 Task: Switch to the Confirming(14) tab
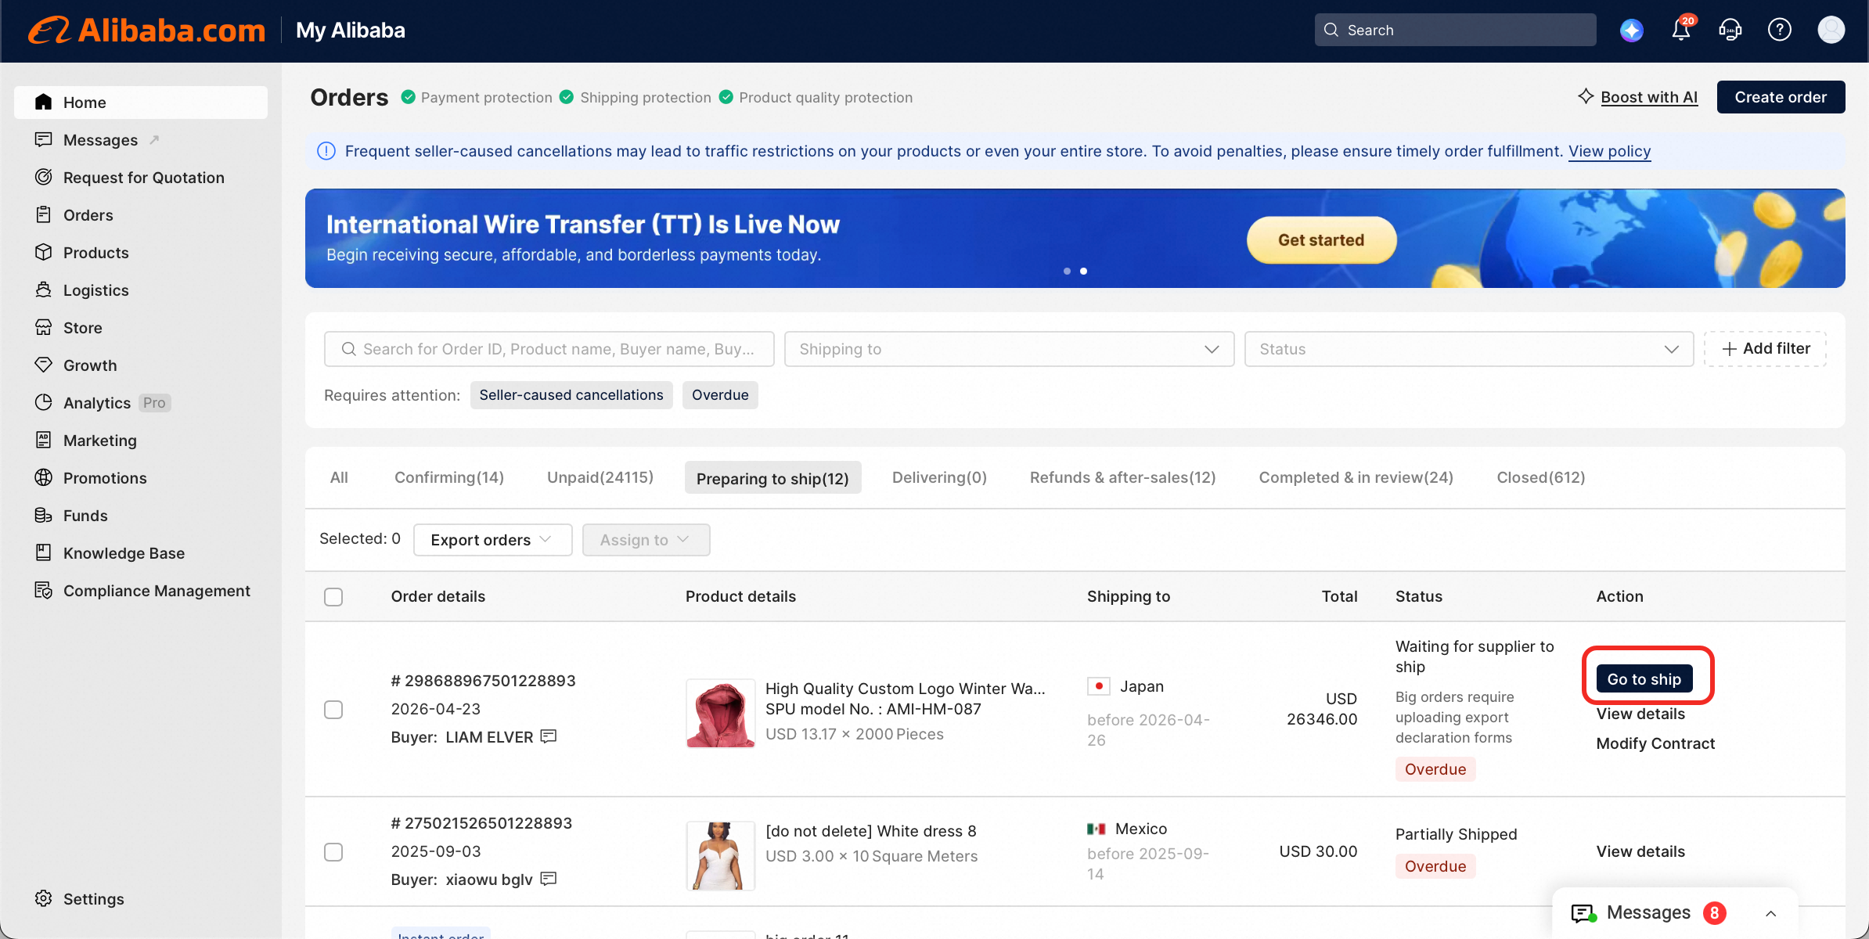pos(449,477)
